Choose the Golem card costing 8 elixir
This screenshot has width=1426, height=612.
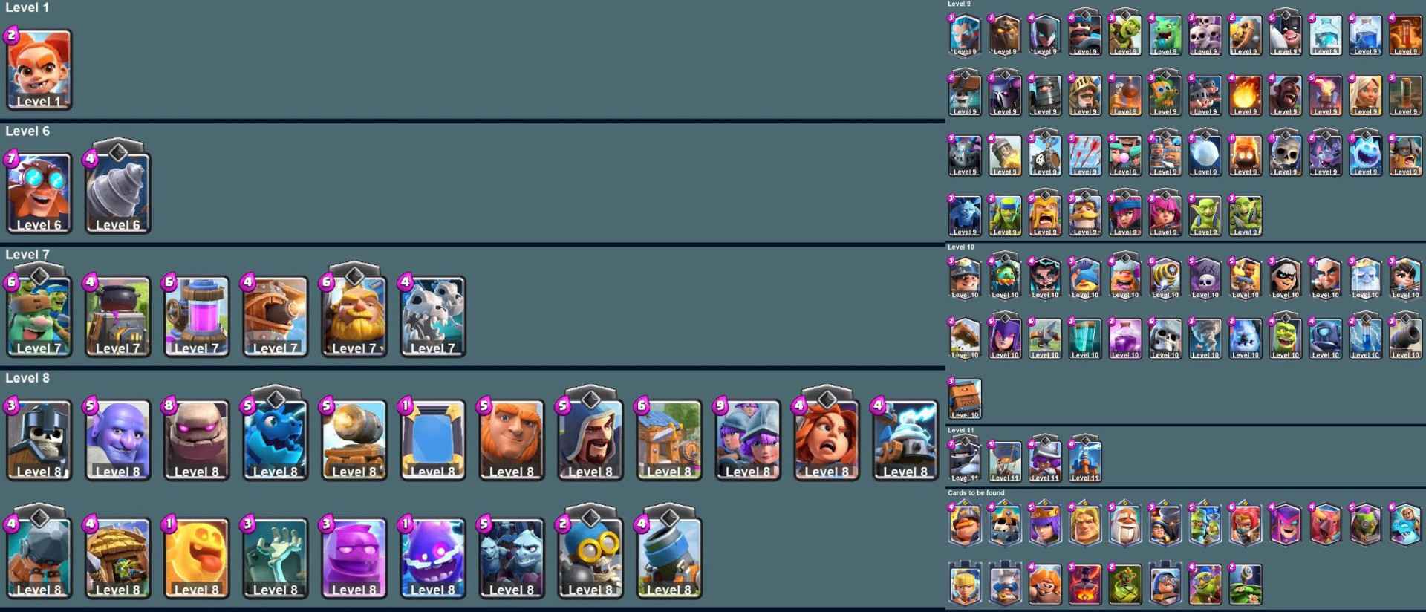tap(196, 440)
